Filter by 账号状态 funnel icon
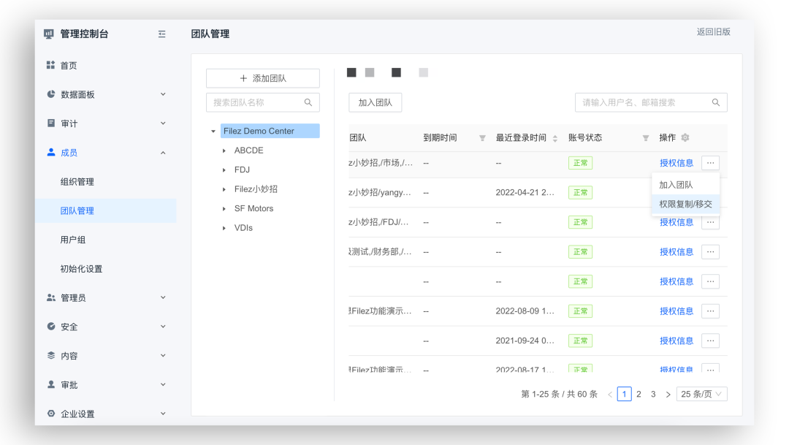Screen dimensions: 789x445 pos(646,138)
